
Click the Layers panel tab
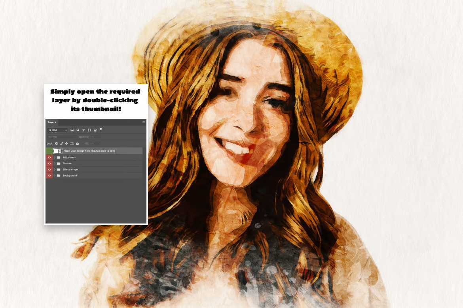[51, 122]
